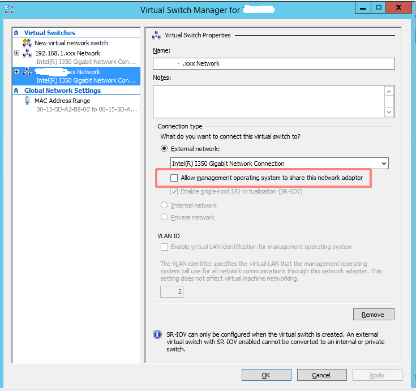This screenshot has height=391, width=416.
Task: Click the Notes scrollbar down arrow
Action: 389,112
